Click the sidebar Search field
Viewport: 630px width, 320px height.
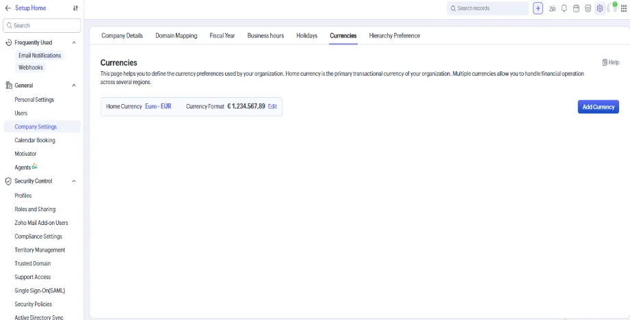42,25
